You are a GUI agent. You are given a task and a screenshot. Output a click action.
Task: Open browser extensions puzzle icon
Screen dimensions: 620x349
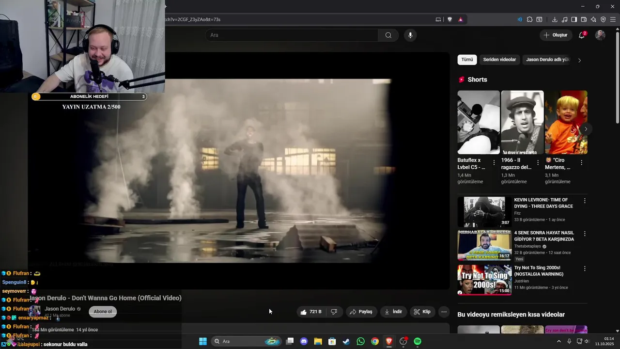click(529, 19)
